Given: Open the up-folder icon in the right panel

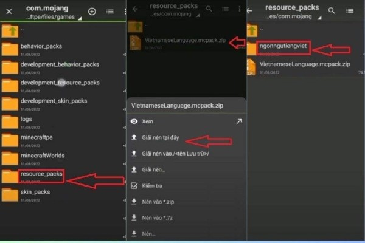Looking at the screenshot, I should [x=252, y=30].
